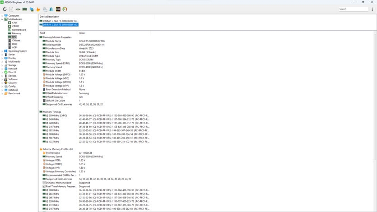Select Database in the sidebar tree
This screenshot has height=212, width=377.
click(x=13, y=90)
